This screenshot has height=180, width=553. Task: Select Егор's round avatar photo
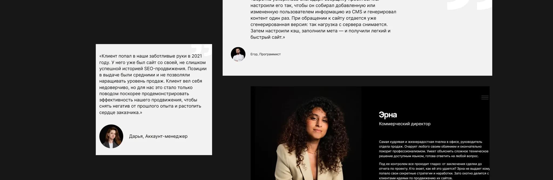point(238,54)
